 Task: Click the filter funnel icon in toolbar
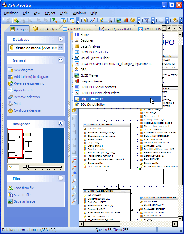click(x=147, y=21)
